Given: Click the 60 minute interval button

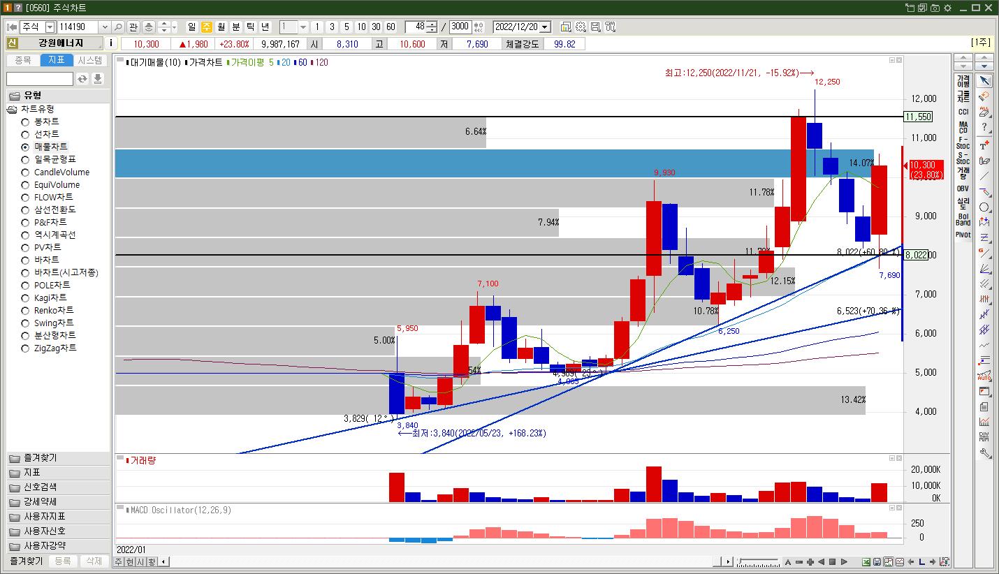Looking at the screenshot, I should coord(391,27).
